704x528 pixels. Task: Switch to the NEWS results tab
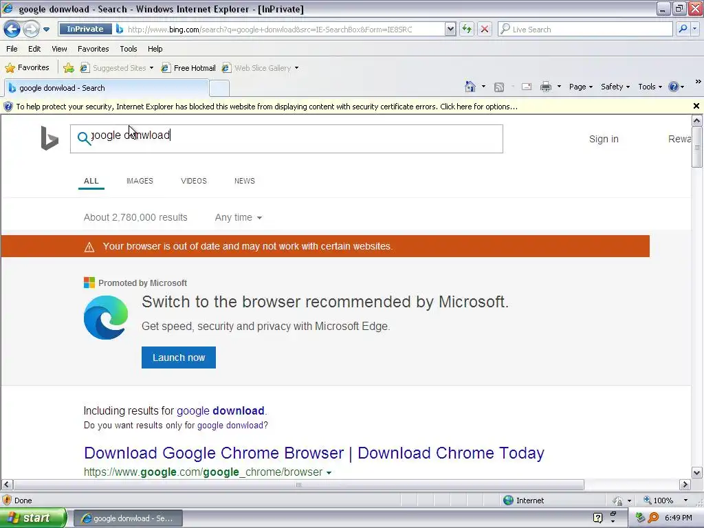tap(244, 181)
